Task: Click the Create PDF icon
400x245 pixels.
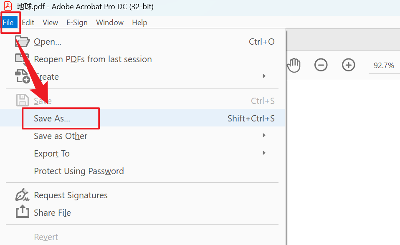Action: [22, 77]
